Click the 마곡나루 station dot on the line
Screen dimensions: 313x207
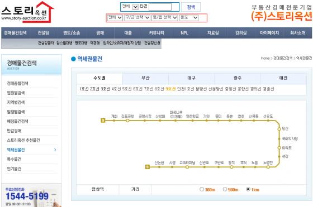point(176,121)
